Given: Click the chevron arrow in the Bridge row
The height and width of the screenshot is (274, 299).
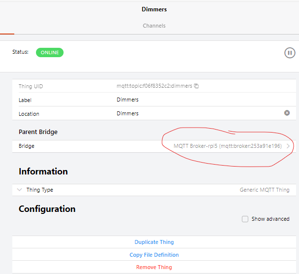Looking at the screenshot, I should [288, 146].
